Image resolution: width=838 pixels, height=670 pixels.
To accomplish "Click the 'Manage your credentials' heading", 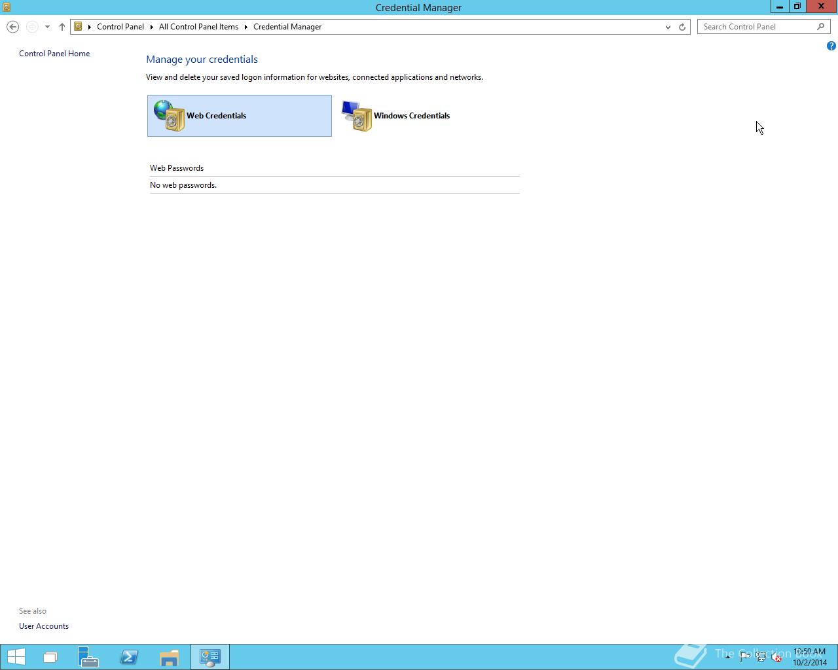I will pos(202,60).
